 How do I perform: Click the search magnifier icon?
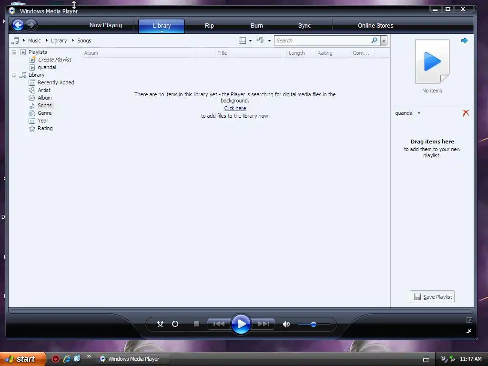(x=375, y=40)
